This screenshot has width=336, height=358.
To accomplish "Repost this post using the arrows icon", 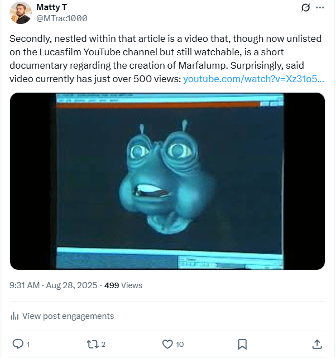I will pyautogui.click(x=91, y=343).
